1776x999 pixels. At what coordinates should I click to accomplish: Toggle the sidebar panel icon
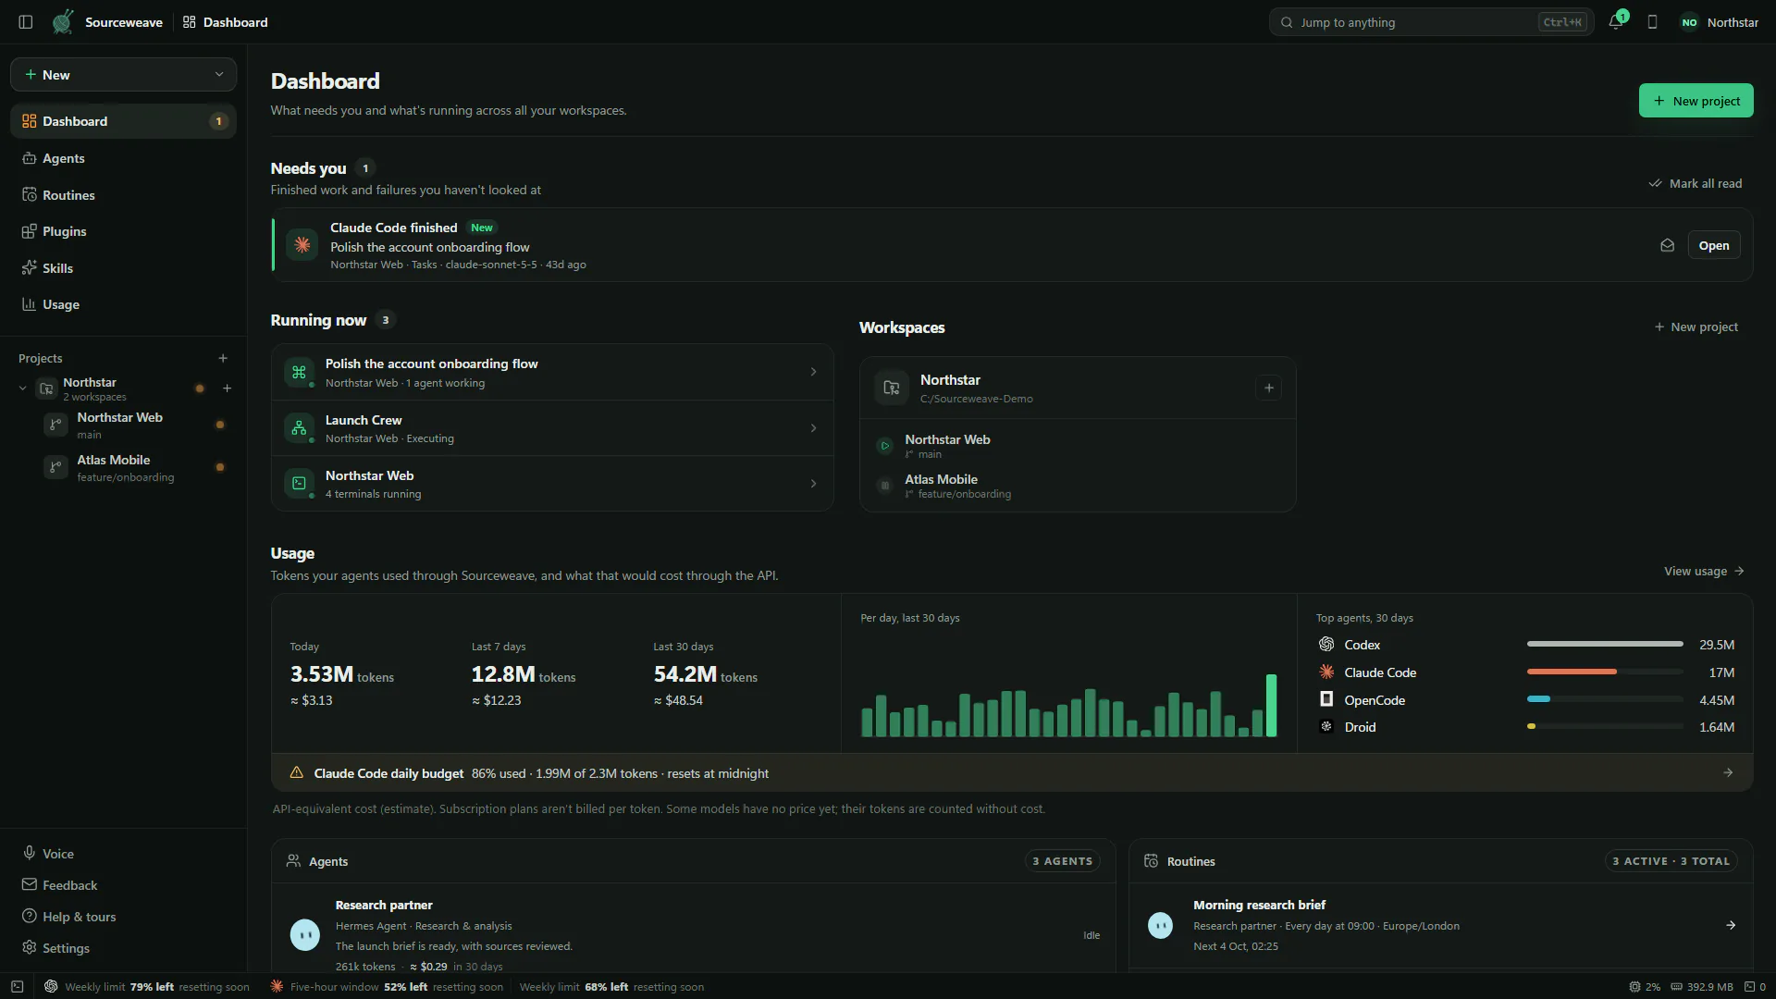coord(26,22)
